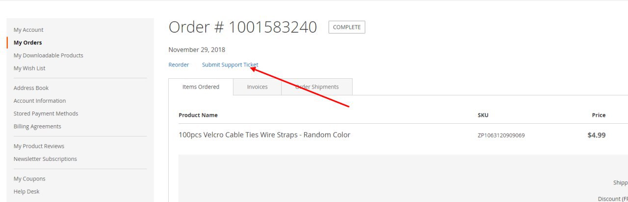Viewport: 628px width, 202px height.
Task: View Stored Payment Methods
Action: point(46,113)
